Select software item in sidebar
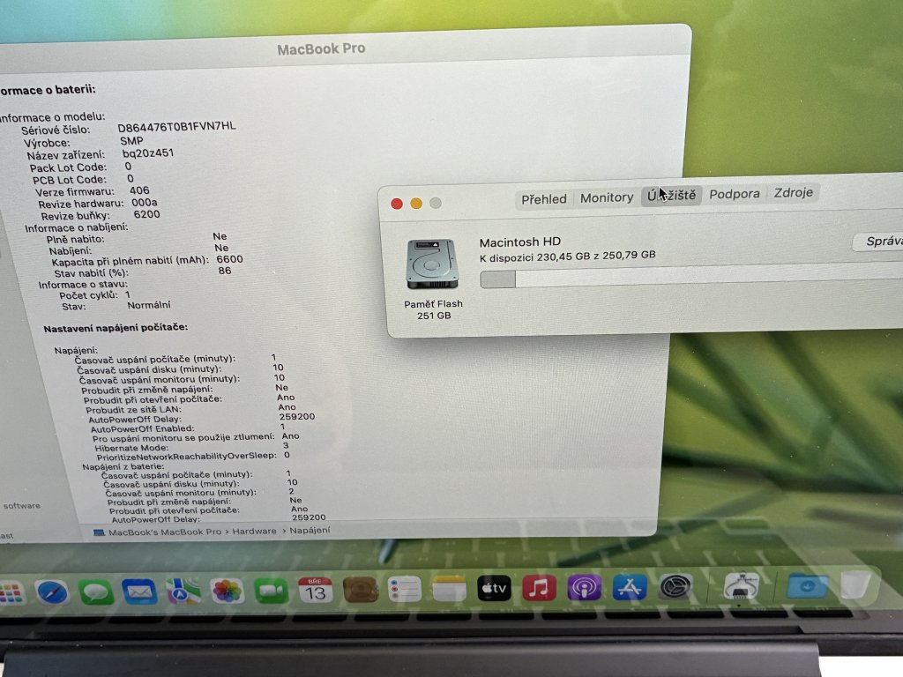903x677 pixels. click(21, 506)
